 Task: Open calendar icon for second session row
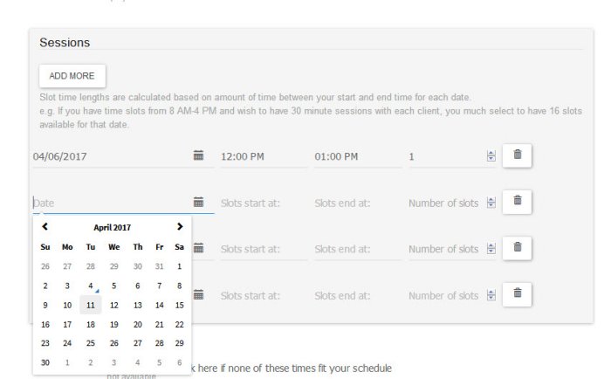tap(198, 202)
